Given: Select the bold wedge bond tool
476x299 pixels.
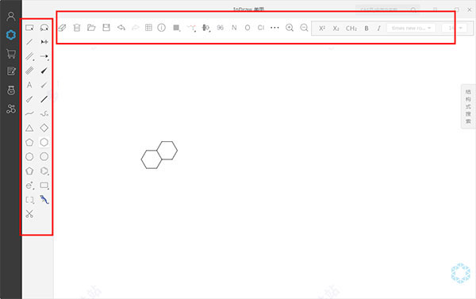Looking at the screenshot, I should tap(44, 71).
